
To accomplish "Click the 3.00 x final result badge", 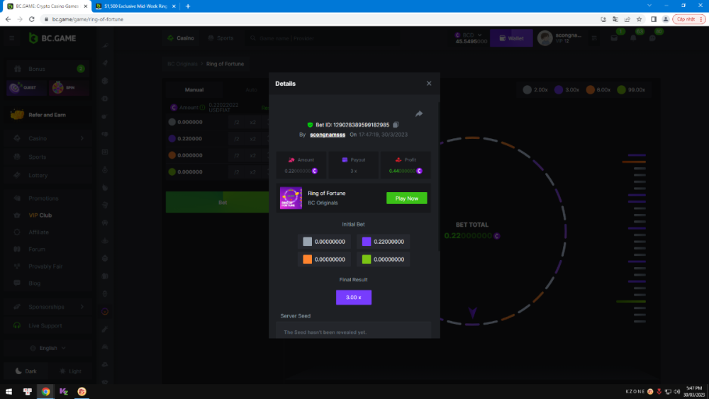I will [x=353, y=298].
